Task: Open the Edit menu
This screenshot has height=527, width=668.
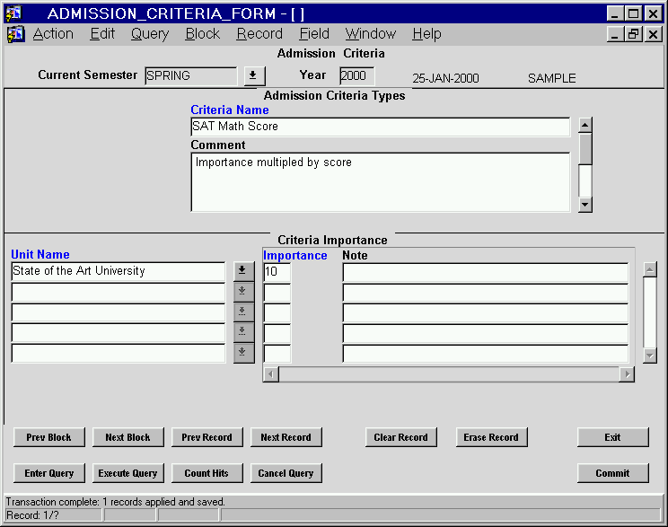Action: [102, 33]
